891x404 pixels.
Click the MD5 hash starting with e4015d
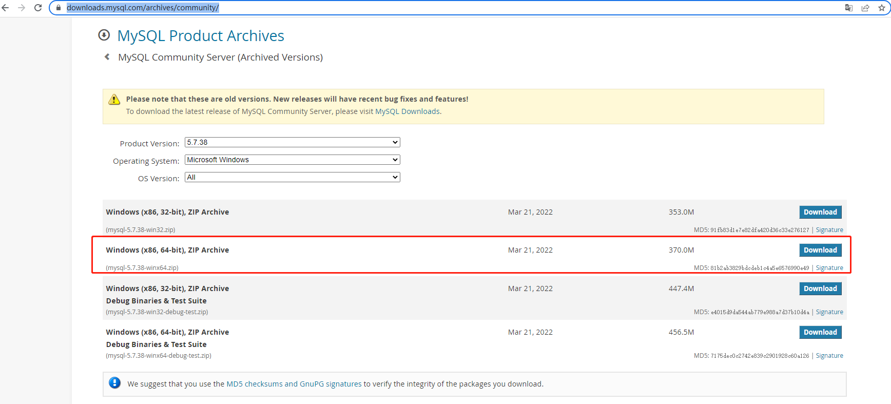pyautogui.click(x=760, y=312)
